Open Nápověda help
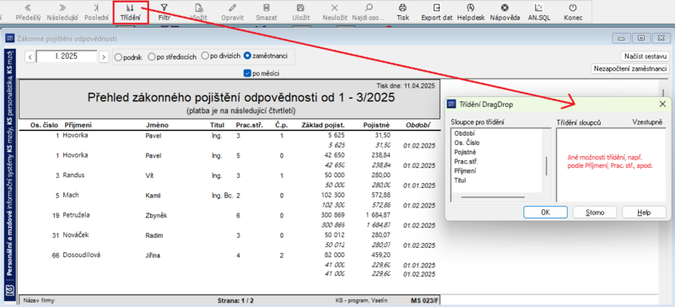 [505, 12]
